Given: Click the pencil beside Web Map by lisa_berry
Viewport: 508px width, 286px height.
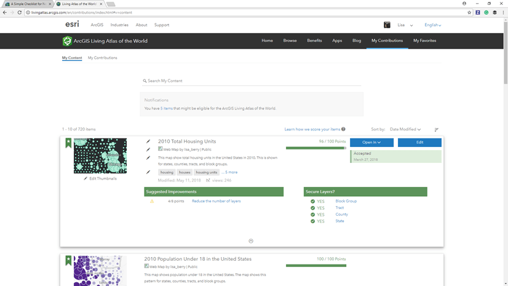Looking at the screenshot, I should pos(148,149).
